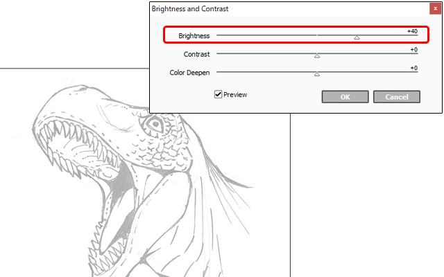Click the dinosaur's eye on the canvas
The image size is (444, 277).
[x=154, y=126]
